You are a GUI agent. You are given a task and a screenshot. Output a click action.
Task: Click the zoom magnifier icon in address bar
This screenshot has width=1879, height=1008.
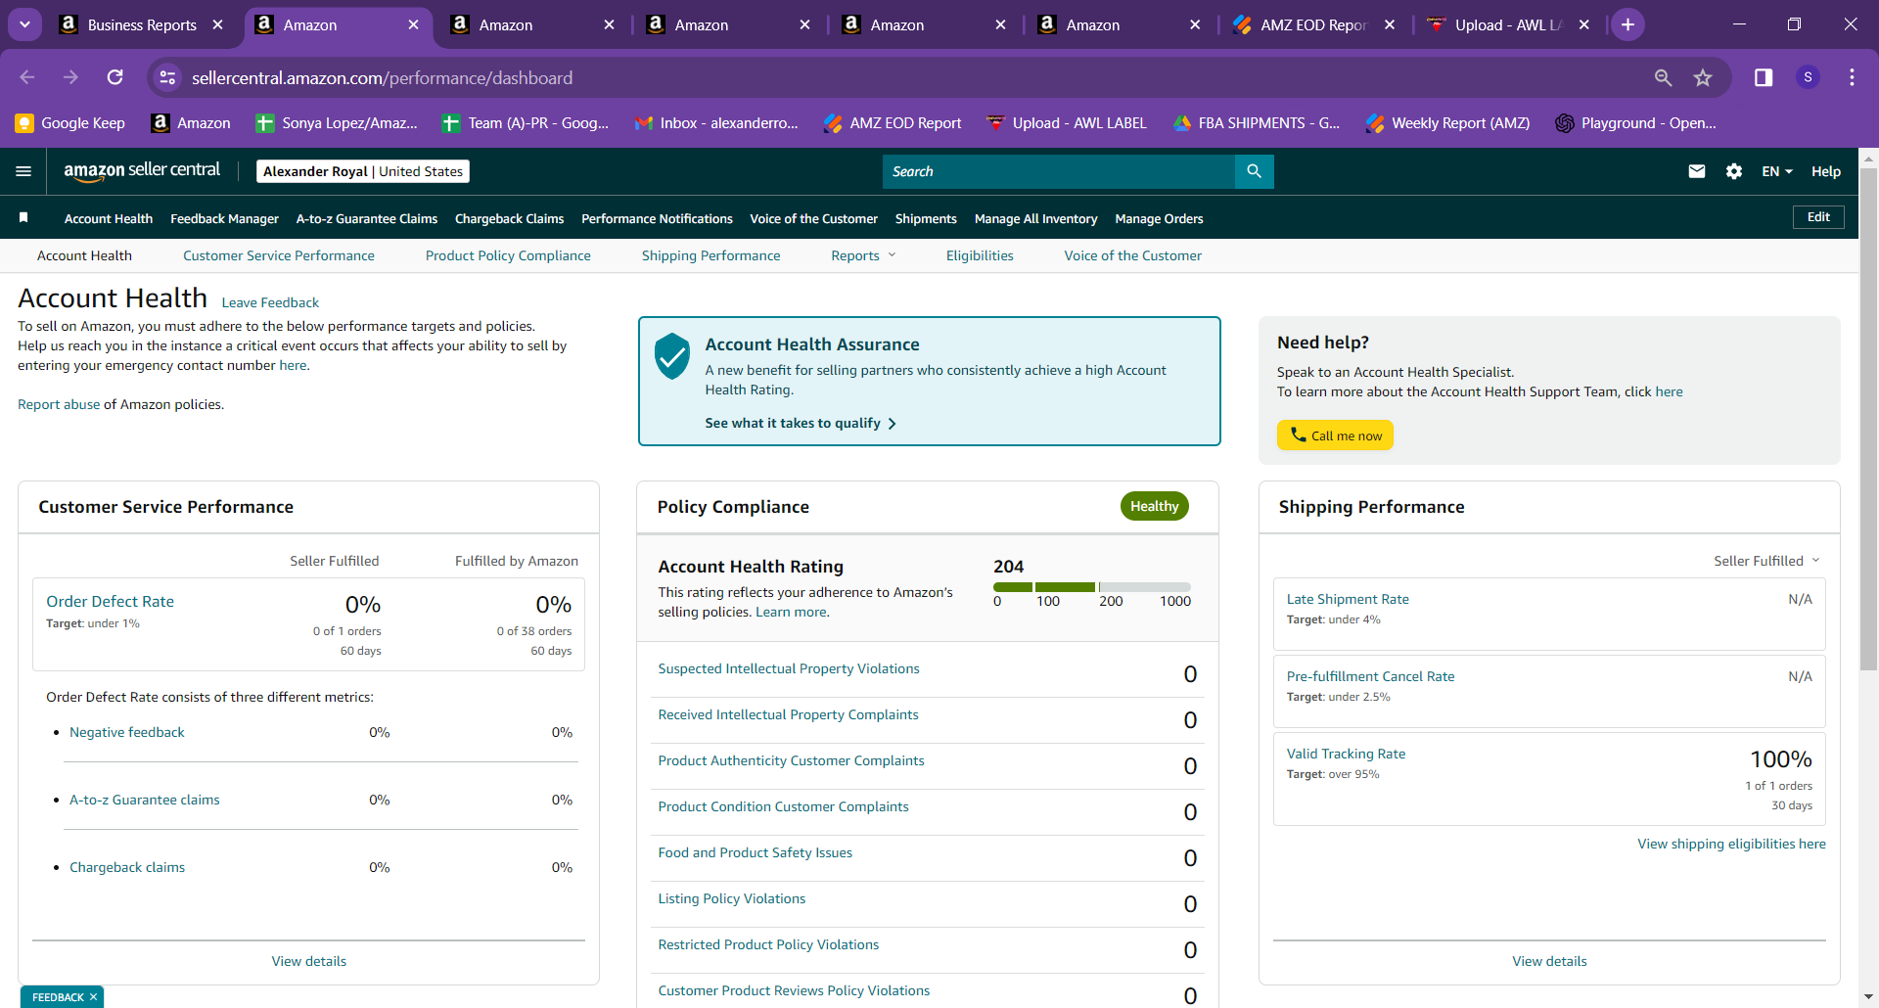point(1663,77)
